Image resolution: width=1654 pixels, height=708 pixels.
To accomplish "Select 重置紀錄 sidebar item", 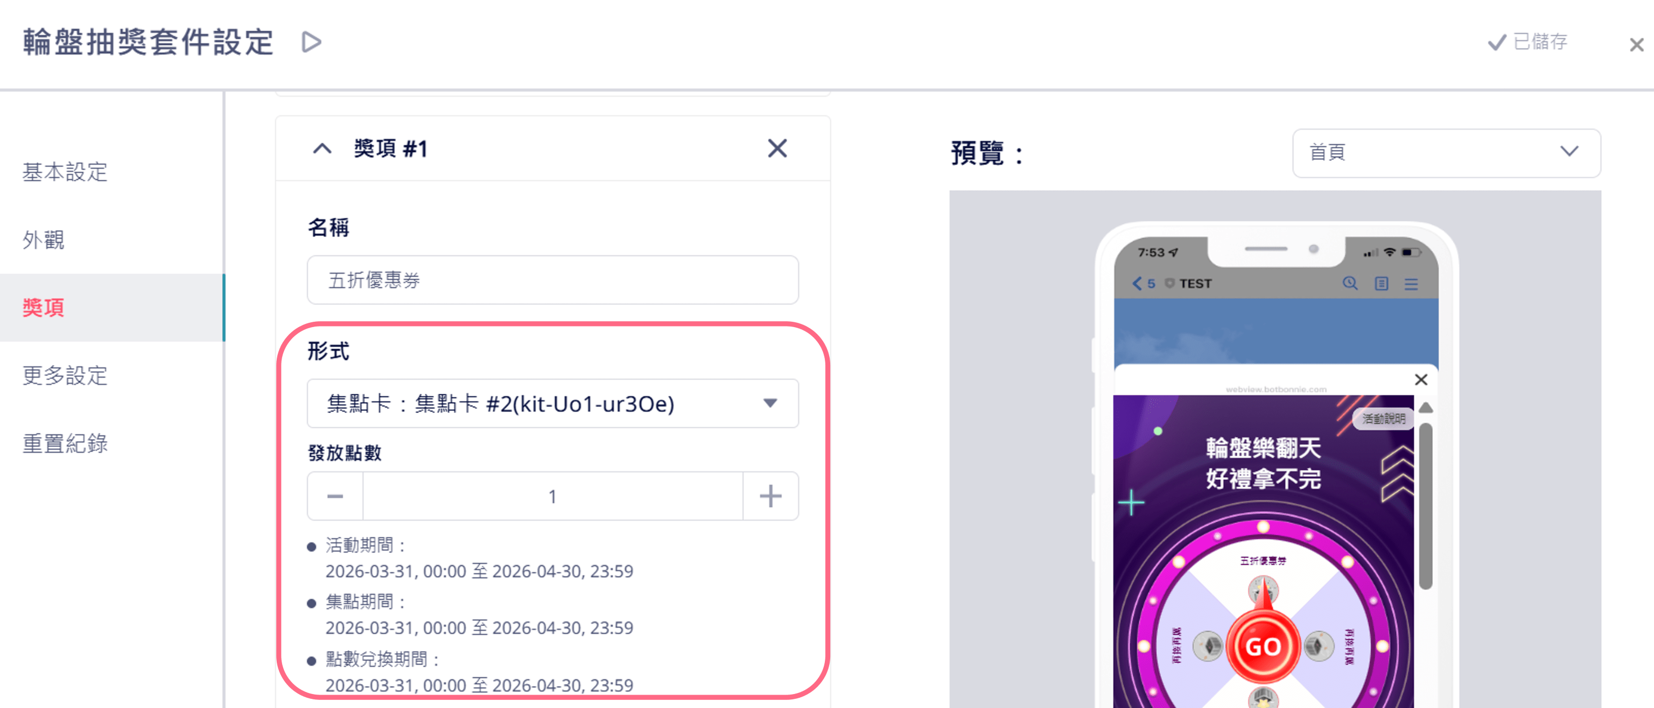I will (65, 443).
